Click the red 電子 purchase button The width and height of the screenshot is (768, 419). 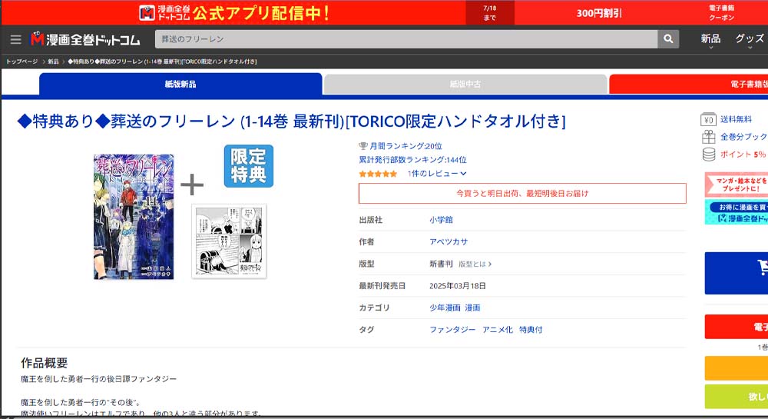pos(737,327)
